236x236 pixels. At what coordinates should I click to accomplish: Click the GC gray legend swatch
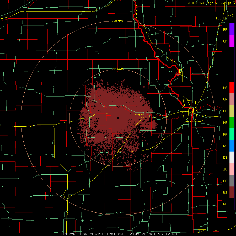(232, 181)
